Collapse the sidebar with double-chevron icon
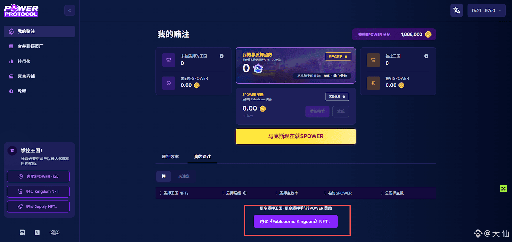 point(70,11)
